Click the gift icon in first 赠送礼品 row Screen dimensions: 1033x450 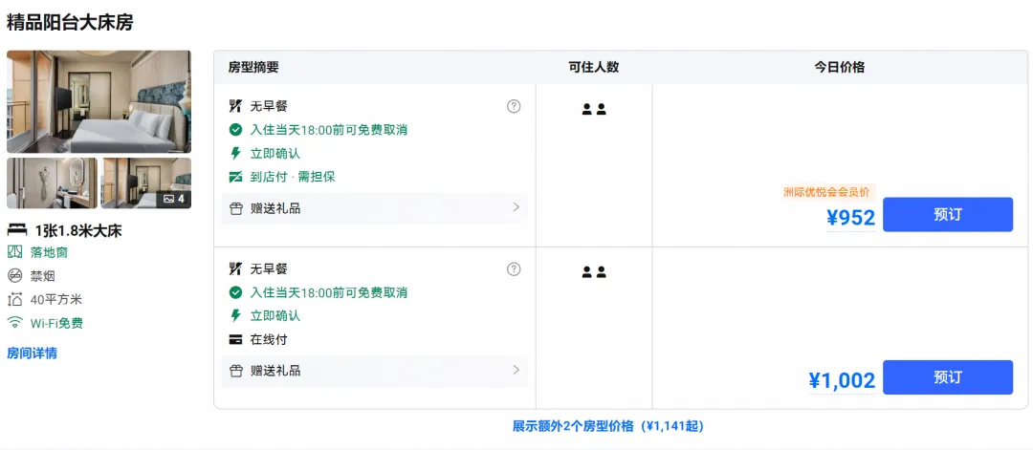point(236,208)
